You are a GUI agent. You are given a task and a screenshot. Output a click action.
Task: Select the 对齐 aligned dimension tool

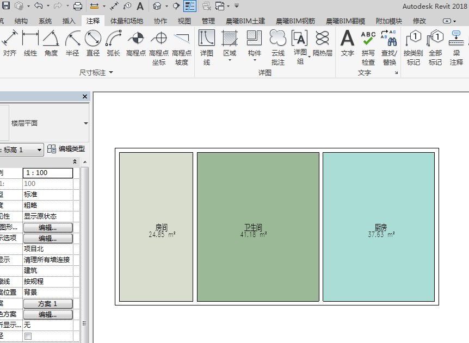(10, 43)
